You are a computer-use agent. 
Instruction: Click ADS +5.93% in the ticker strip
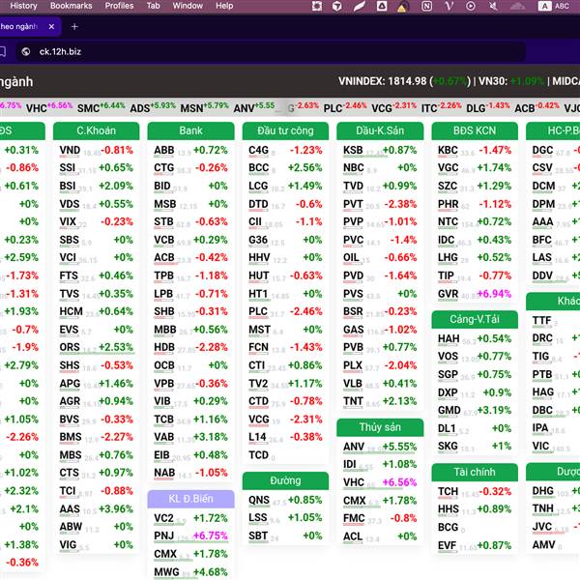point(153,107)
